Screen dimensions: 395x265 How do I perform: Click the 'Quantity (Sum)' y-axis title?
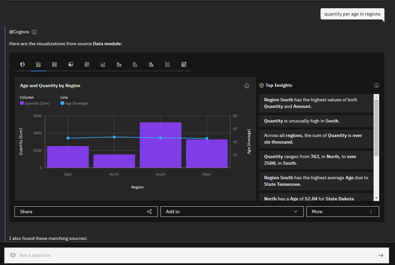tap(21, 142)
